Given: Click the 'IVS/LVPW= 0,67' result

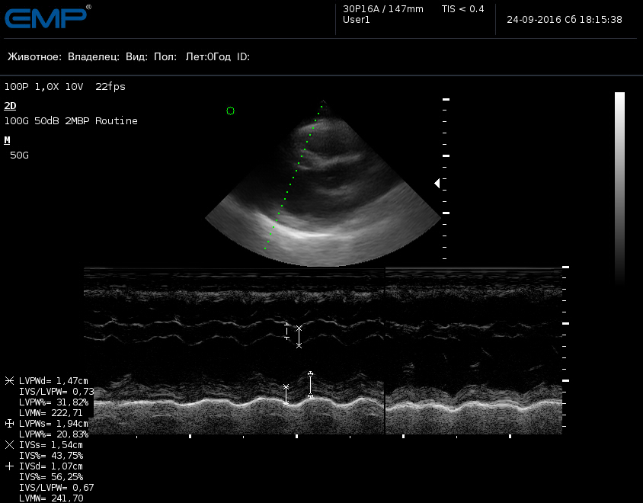Looking at the screenshot, I should click(56, 488).
